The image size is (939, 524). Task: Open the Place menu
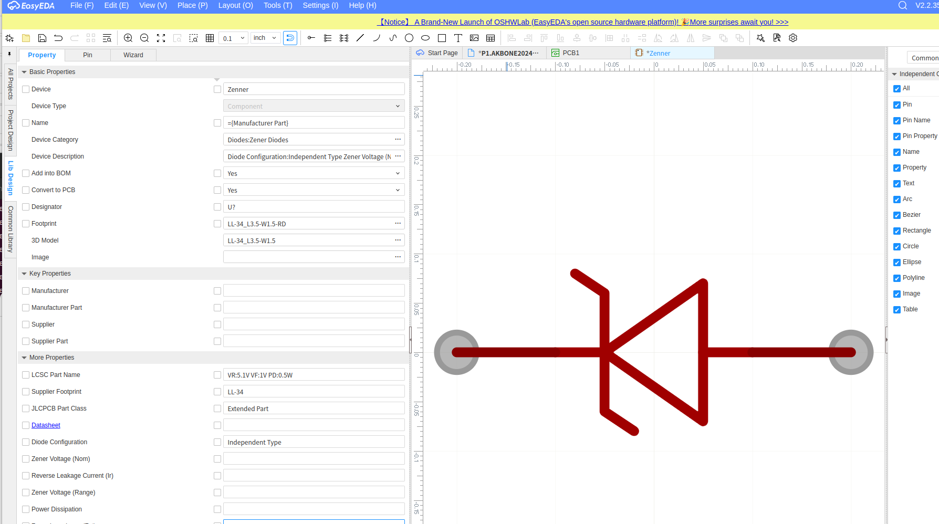pyautogui.click(x=193, y=5)
